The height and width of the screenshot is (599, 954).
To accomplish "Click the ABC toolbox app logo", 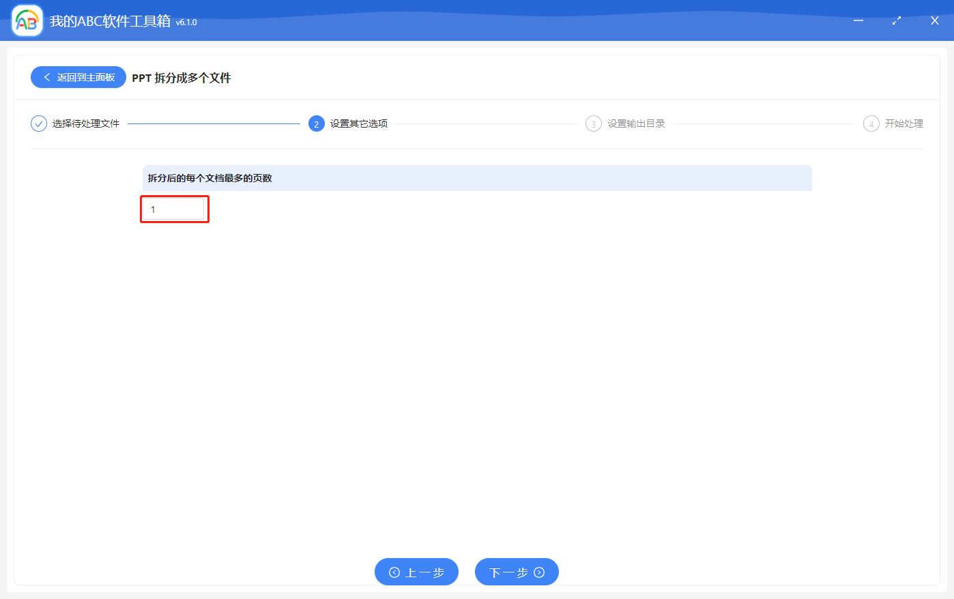I will point(27,20).
